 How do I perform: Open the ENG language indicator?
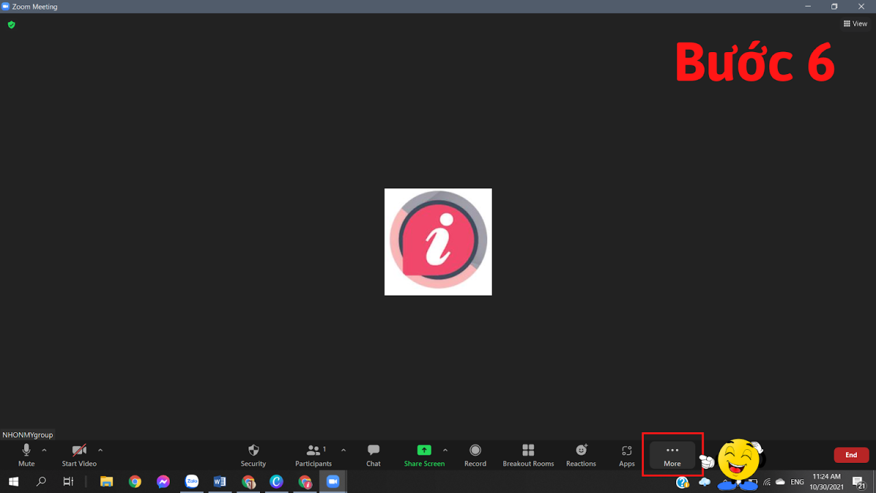pyautogui.click(x=797, y=481)
